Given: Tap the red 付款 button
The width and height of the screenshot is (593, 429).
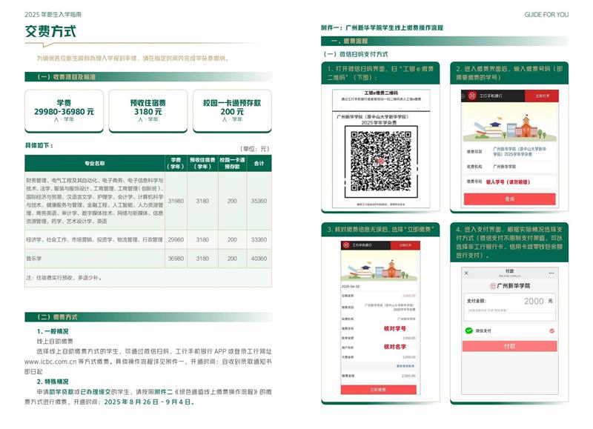Looking at the screenshot, I should (x=509, y=346).
